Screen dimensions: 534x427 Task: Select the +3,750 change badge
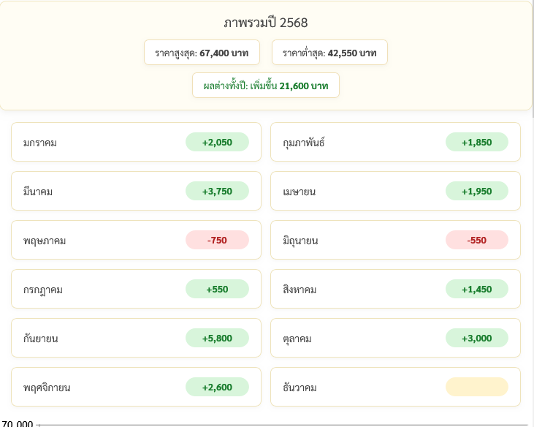[217, 191]
